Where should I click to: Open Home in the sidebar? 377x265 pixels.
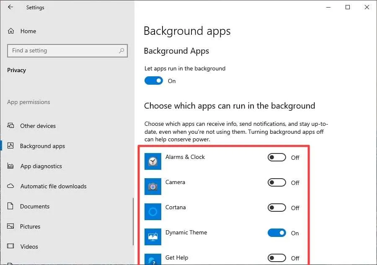coord(28,31)
